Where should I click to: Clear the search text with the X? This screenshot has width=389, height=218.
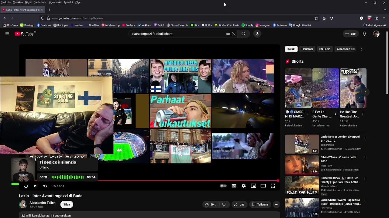pos(234,34)
